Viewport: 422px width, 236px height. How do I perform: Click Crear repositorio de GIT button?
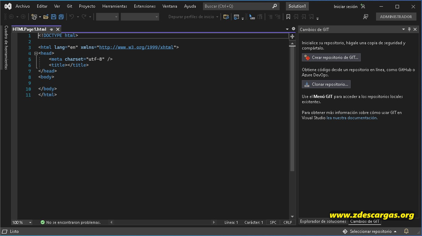click(331, 58)
